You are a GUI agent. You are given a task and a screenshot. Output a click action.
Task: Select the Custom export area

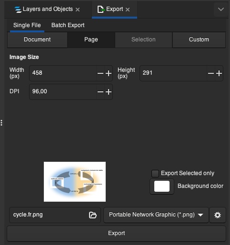click(x=199, y=39)
